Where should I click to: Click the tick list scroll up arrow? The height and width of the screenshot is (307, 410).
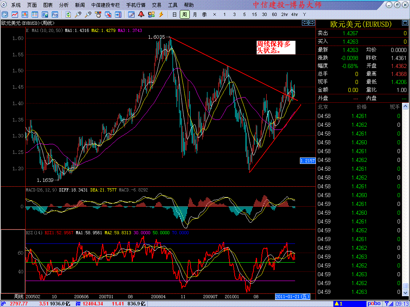tap(405, 106)
